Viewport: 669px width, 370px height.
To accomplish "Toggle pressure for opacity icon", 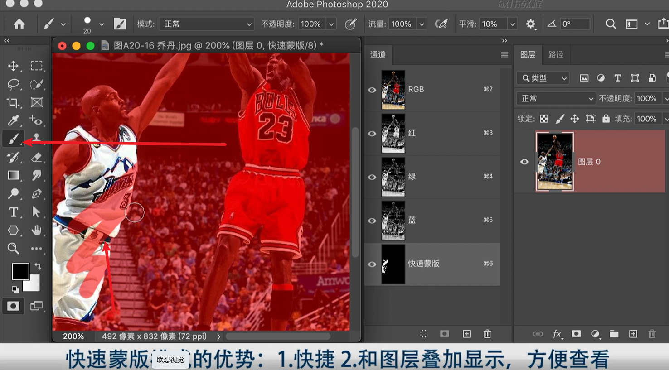I will (x=350, y=24).
